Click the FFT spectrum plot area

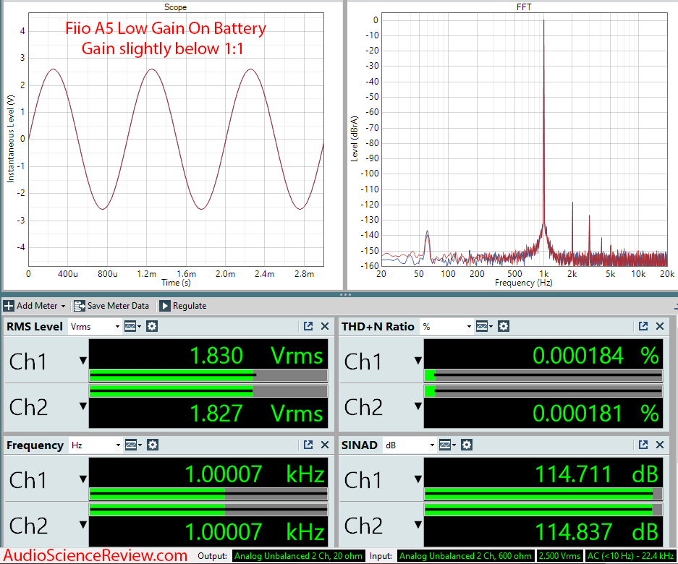coord(524,139)
